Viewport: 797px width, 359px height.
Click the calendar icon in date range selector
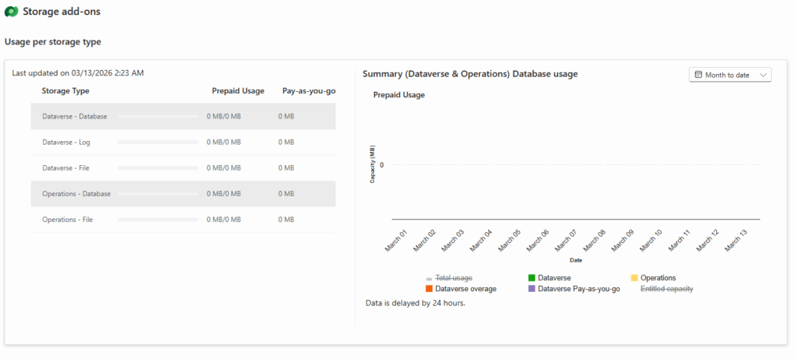(x=699, y=75)
